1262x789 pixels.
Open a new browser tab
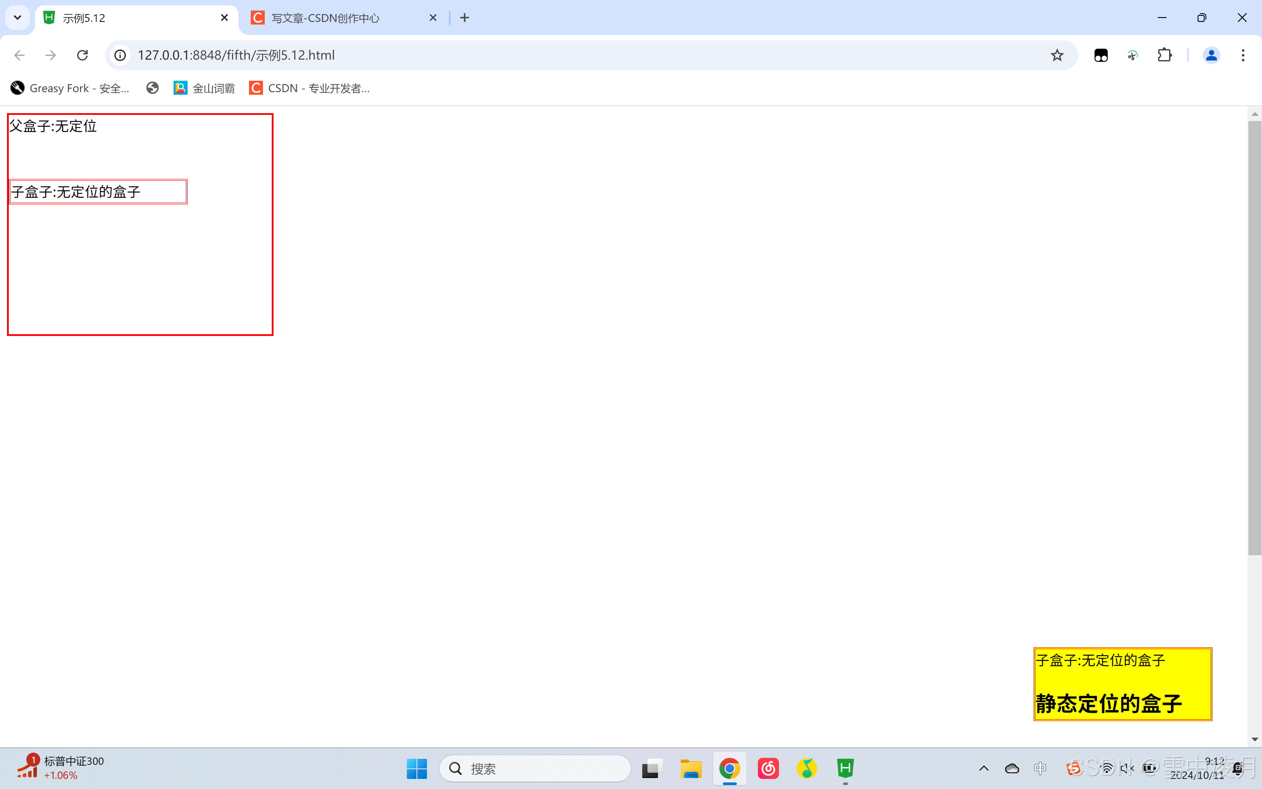point(465,18)
